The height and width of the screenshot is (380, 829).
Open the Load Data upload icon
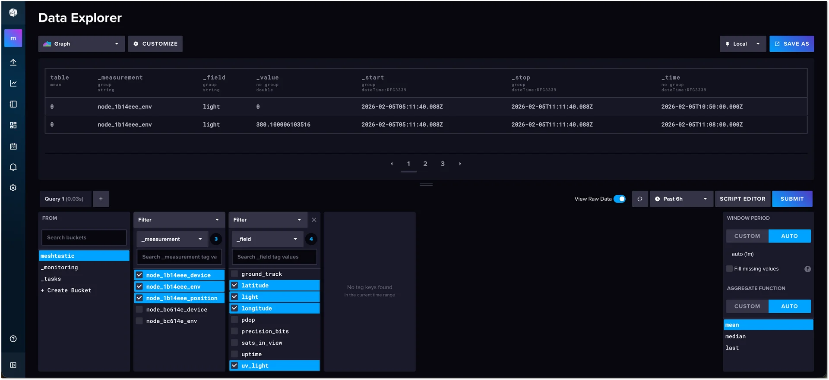click(13, 62)
